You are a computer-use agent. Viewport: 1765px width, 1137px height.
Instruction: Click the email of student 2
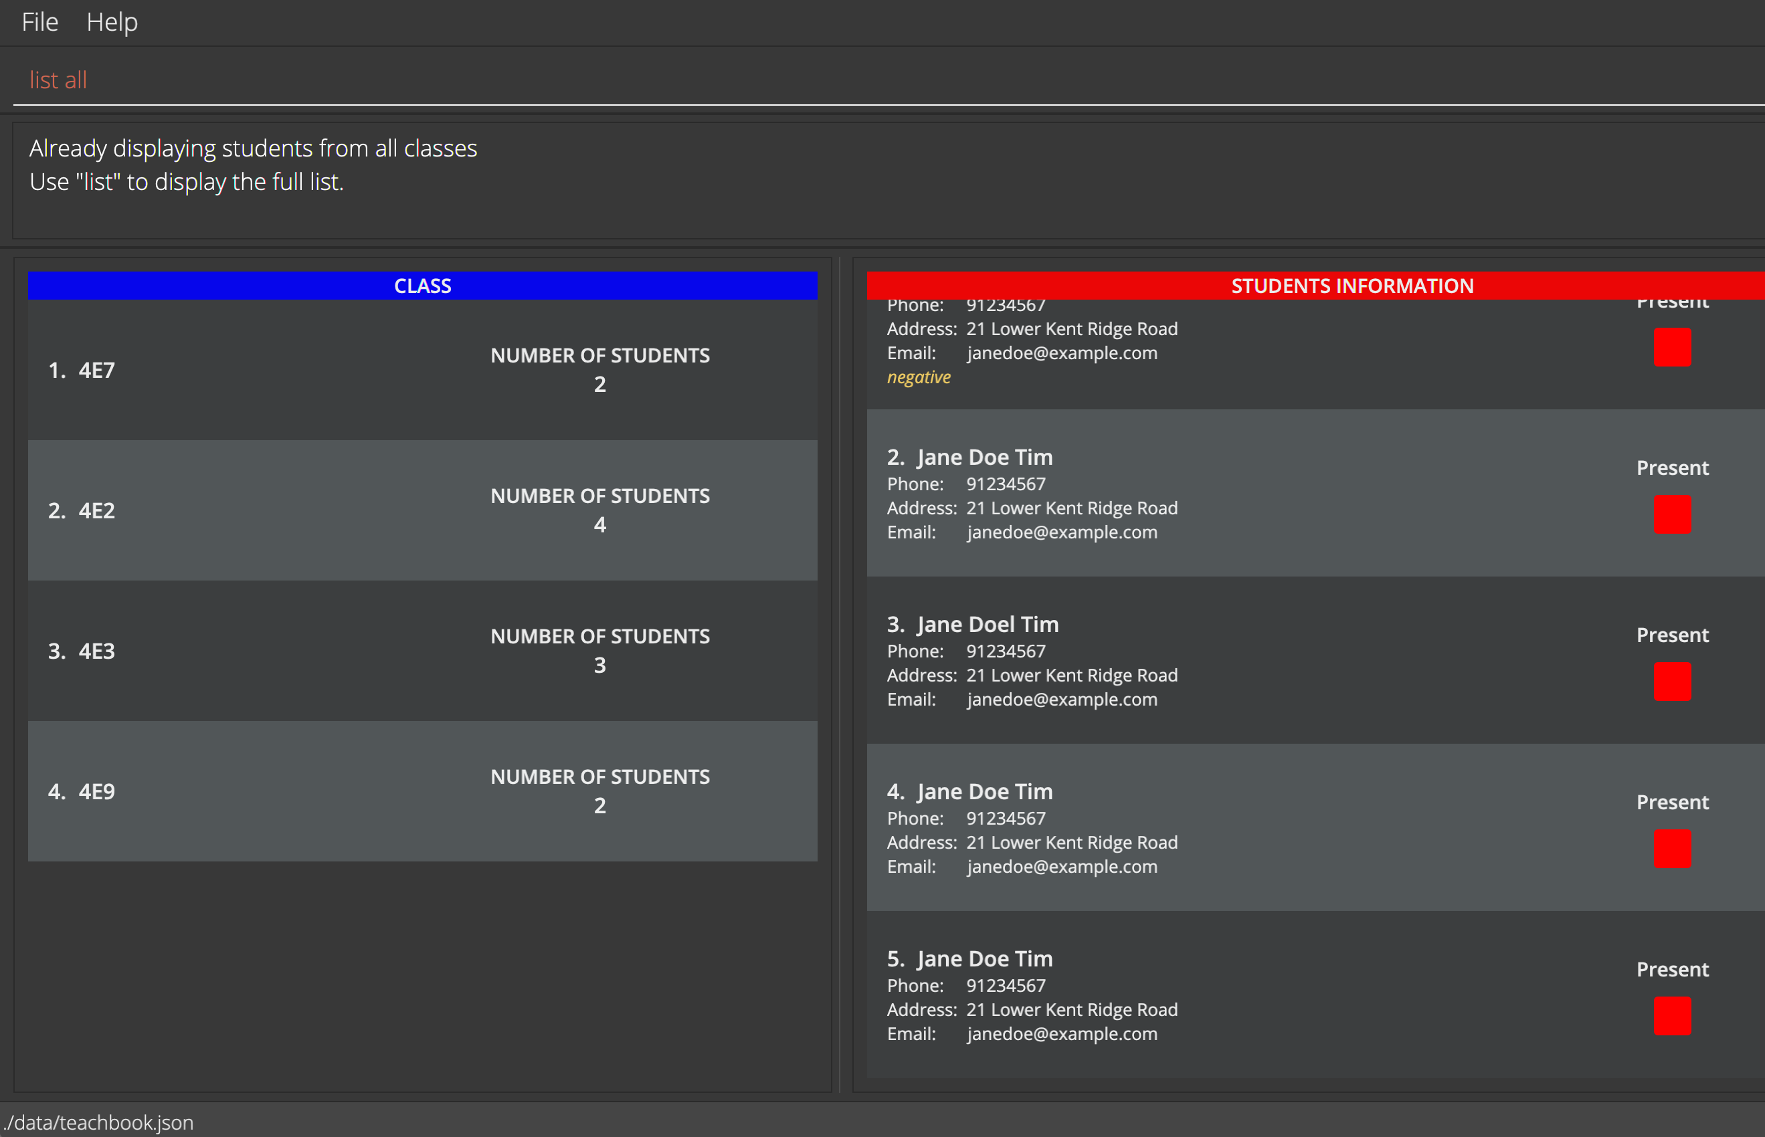coord(1061,532)
